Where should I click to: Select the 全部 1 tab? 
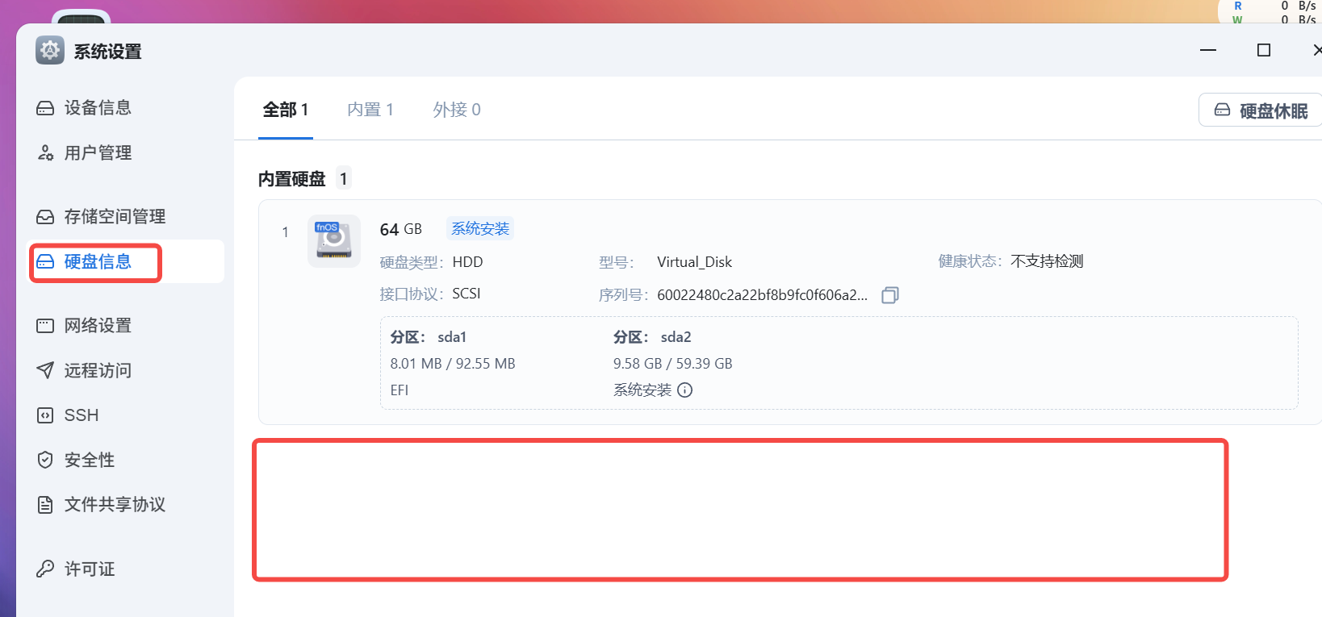[286, 110]
